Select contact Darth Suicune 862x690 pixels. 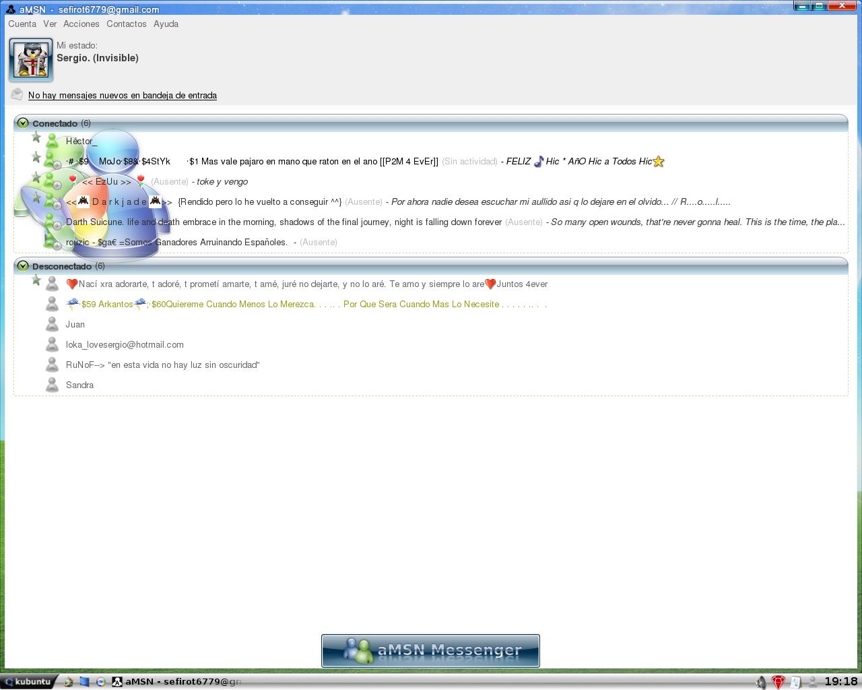click(284, 222)
